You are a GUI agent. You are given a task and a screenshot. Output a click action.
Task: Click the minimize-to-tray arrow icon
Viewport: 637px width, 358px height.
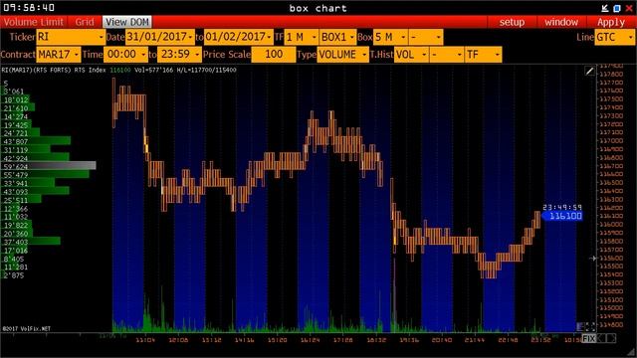(605, 8)
